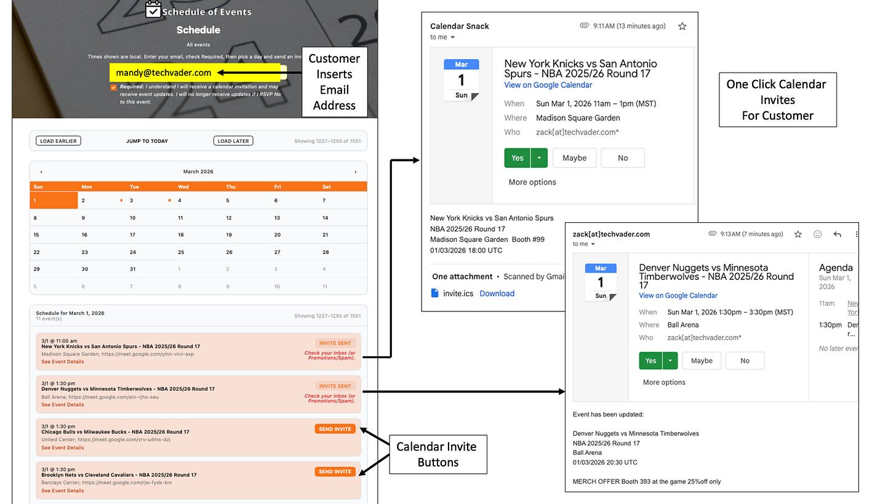Open More options in Knicks invite
Viewport: 896px width, 504px height.
532,182
